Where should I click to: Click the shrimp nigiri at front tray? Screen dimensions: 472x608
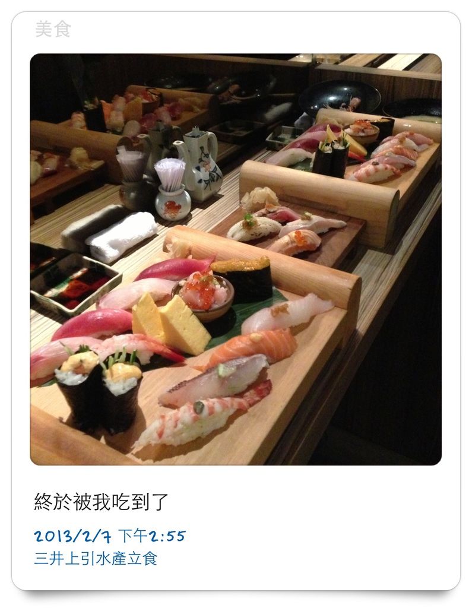pyautogui.click(x=202, y=416)
